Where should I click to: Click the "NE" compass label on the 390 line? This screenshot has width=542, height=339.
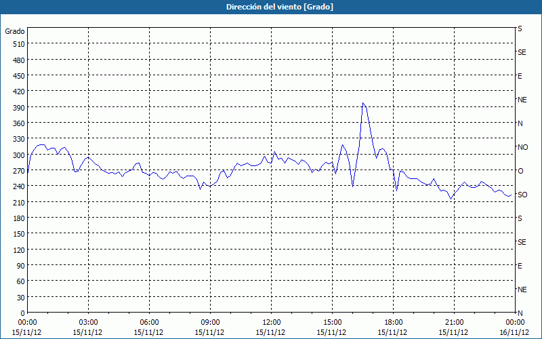522,100
